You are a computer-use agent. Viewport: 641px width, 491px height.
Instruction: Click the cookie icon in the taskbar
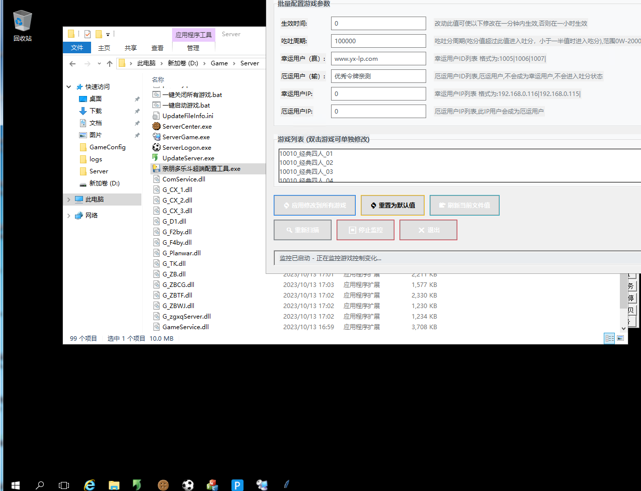(x=163, y=485)
